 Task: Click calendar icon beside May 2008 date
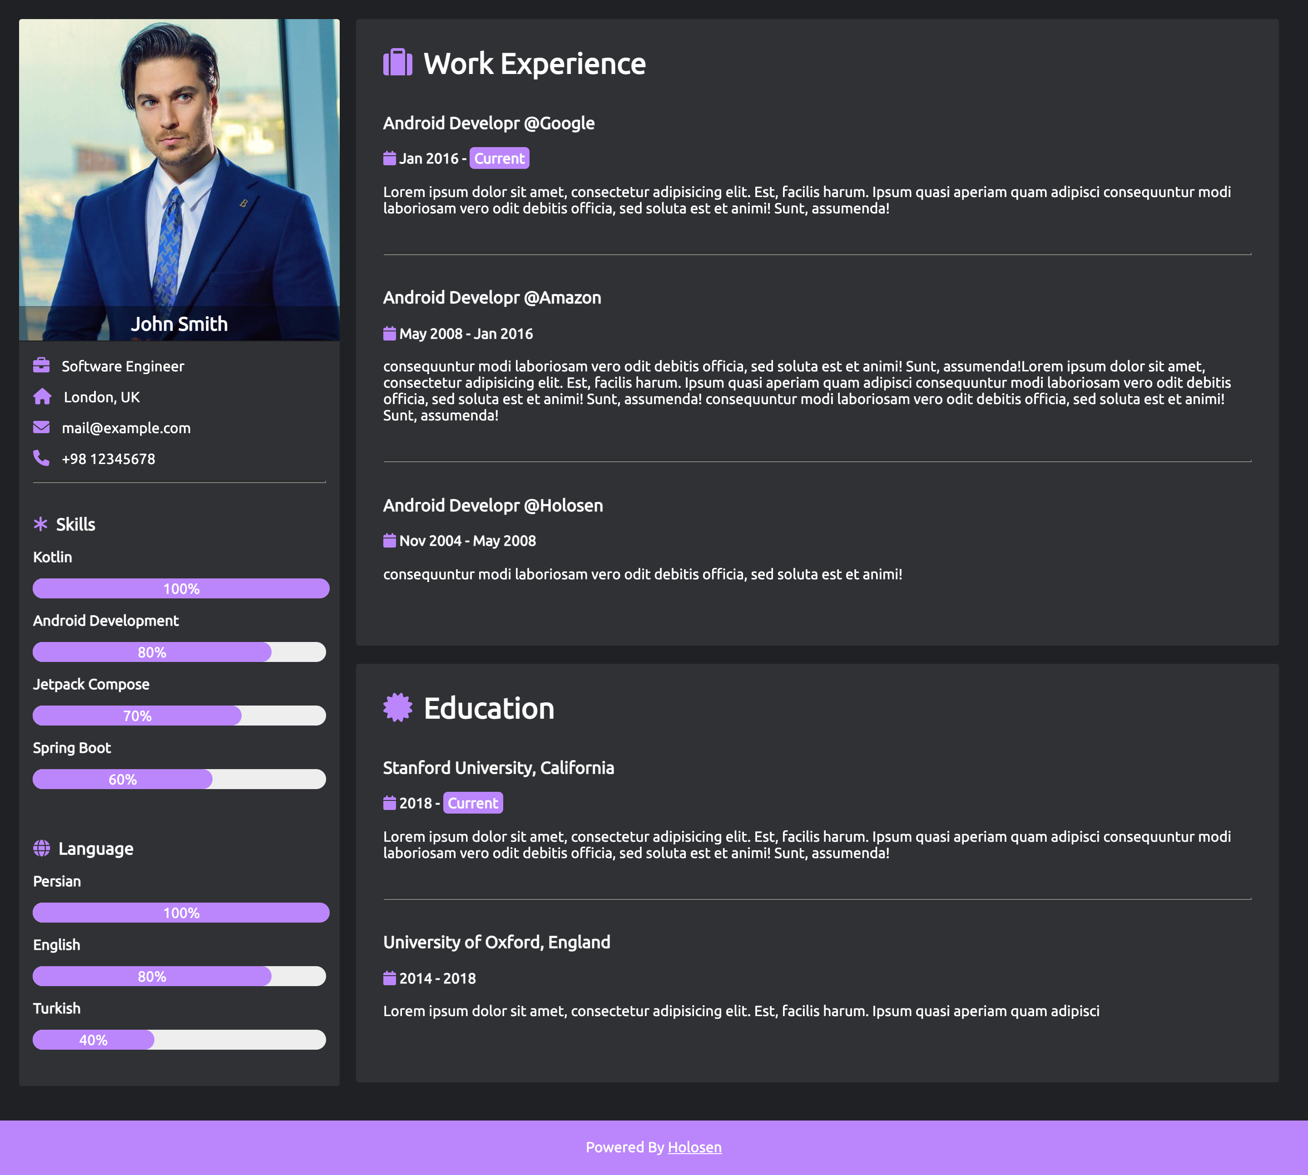[x=390, y=334]
